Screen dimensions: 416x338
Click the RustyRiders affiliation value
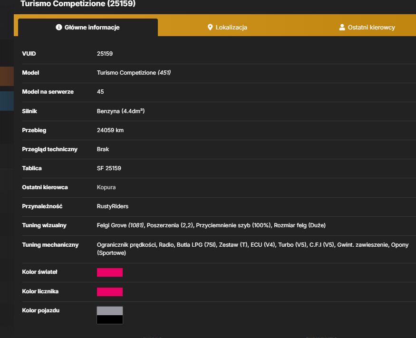(113, 206)
